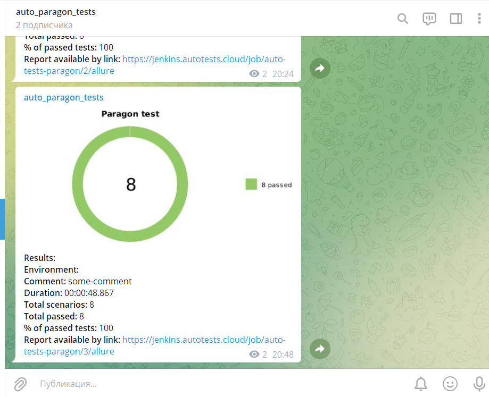
Task: Open the emoji picker smiley icon
Action: [x=450, y=384]
